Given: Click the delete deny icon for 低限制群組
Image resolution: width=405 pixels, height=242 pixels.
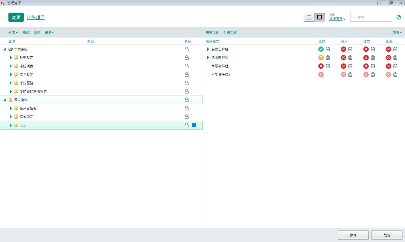Looking at the screenshot, I should tap(388, 57).
